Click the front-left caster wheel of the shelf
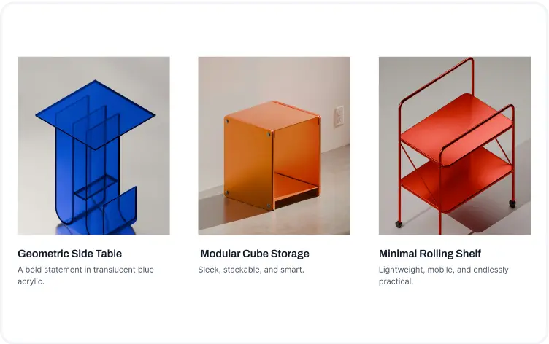Screen dimensions: 549x344 coord(399,224)
